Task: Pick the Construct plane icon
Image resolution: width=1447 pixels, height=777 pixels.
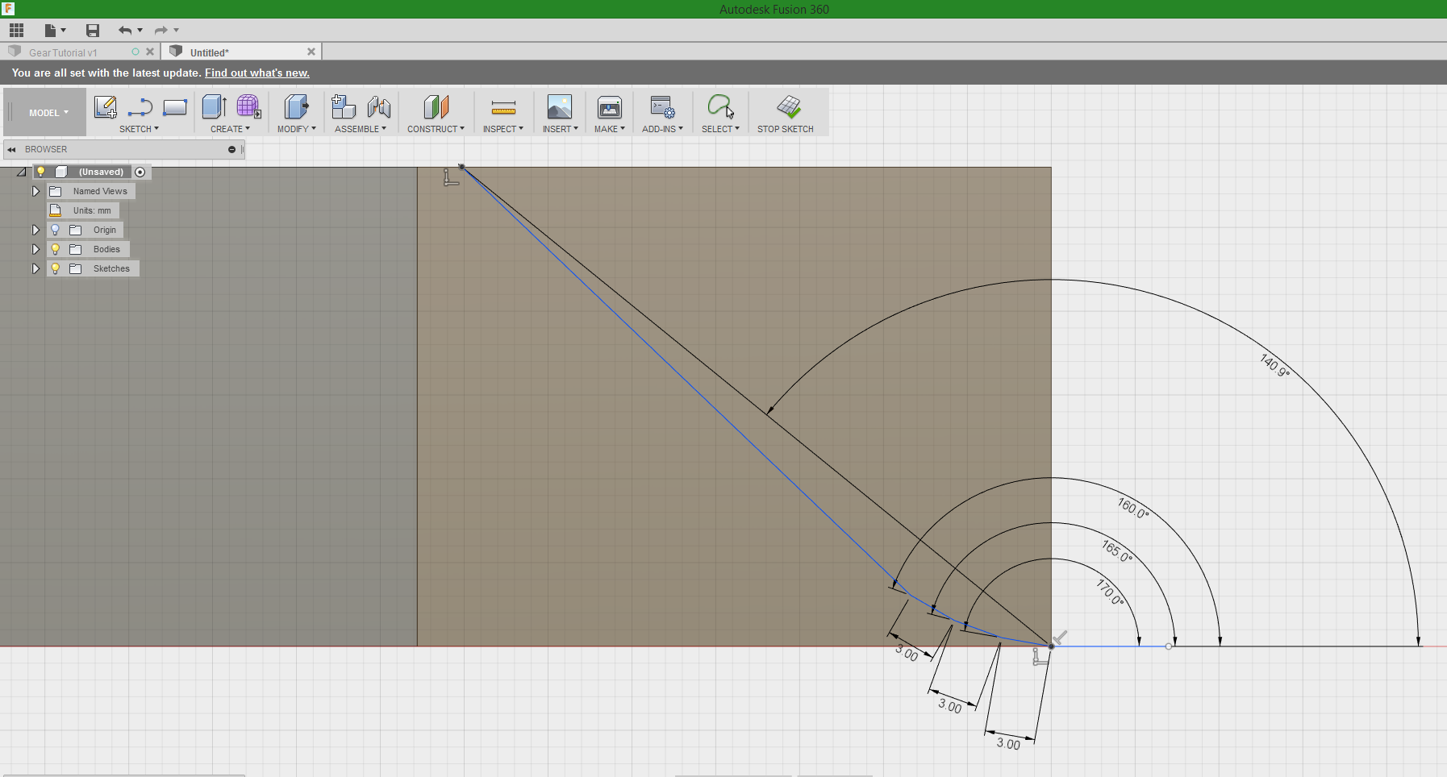Action: point(436,107)
